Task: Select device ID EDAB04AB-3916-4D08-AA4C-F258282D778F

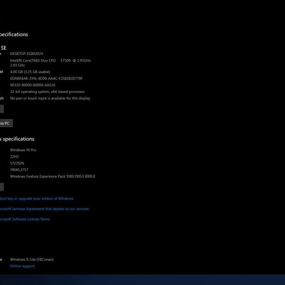Action: [x=46, y=78]
